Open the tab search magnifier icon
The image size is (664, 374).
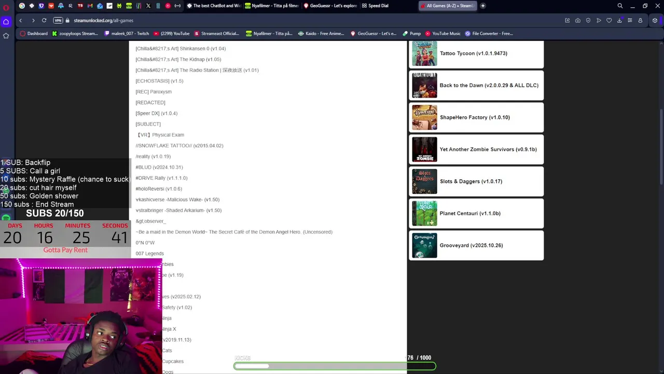point(620,6)
